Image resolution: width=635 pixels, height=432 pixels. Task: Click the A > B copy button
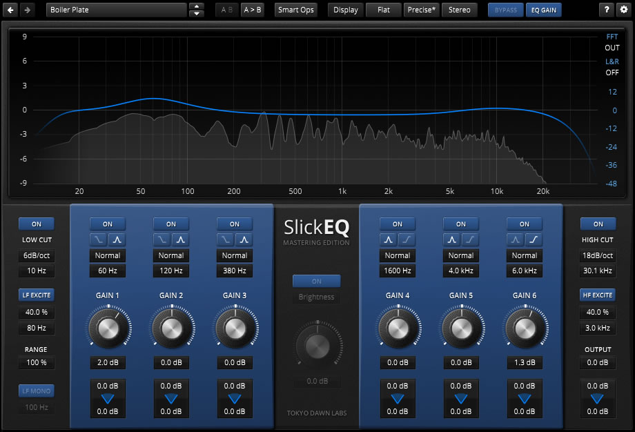[x=253, y=10]
